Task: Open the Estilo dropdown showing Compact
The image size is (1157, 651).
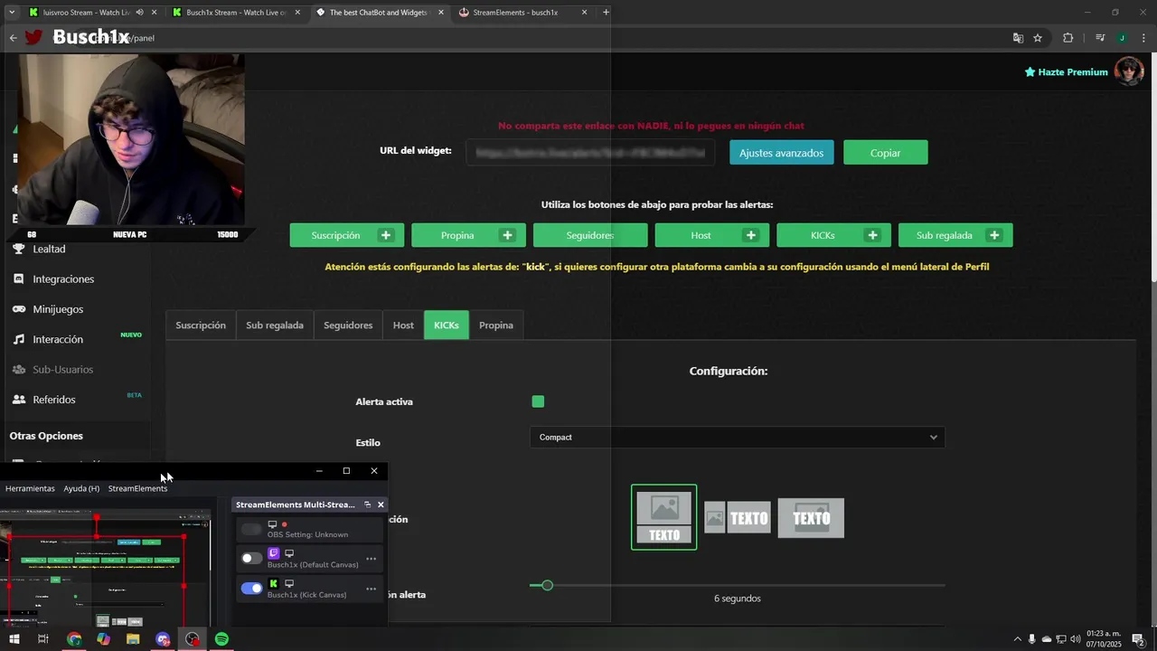Action: click(737, 438)
